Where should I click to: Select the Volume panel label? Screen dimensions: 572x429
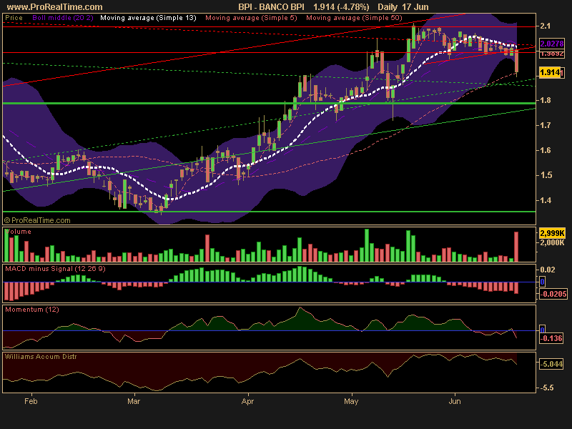pos(19,232)
